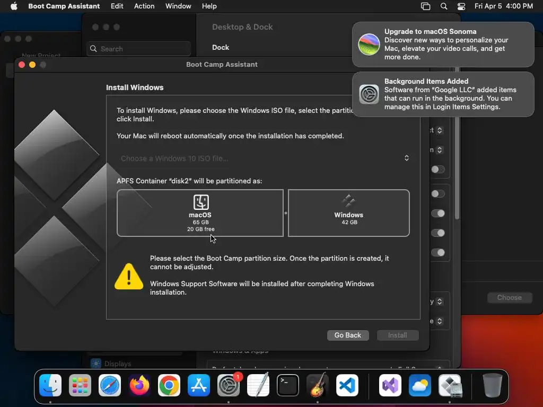Click the dimmed Choose button in background window
Viewport: 543px width, 407px height.
[x=510, y=297]
